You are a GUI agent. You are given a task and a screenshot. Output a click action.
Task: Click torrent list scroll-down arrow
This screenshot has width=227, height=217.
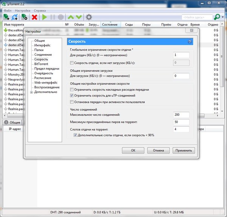point(222,111)
